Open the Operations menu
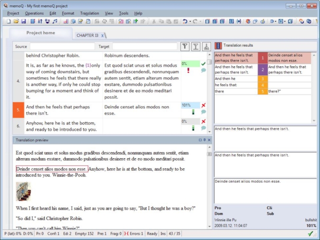The width and height of the screenshot is (320, 240). tap(34, 13)
